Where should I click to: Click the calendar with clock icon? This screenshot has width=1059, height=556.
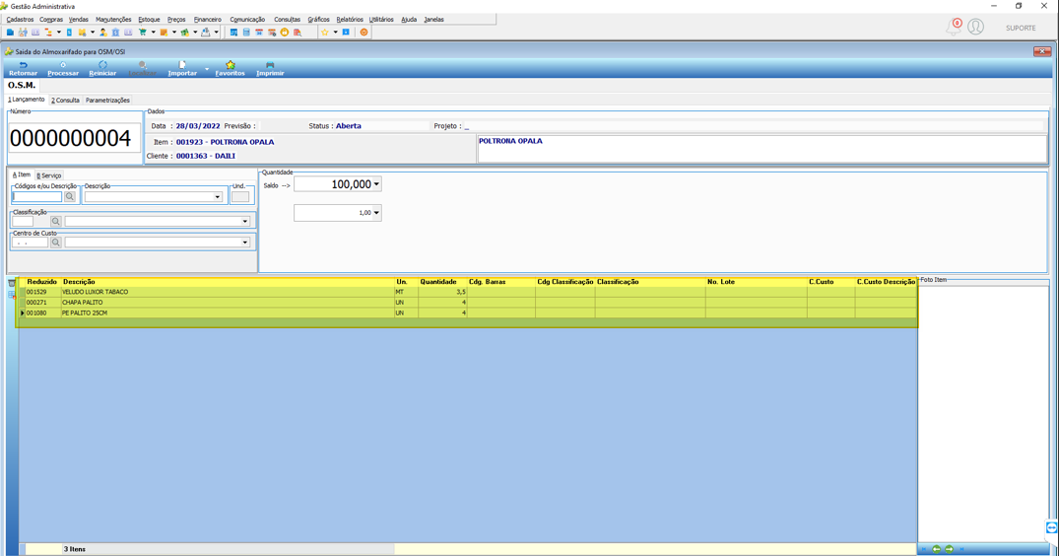272,33
